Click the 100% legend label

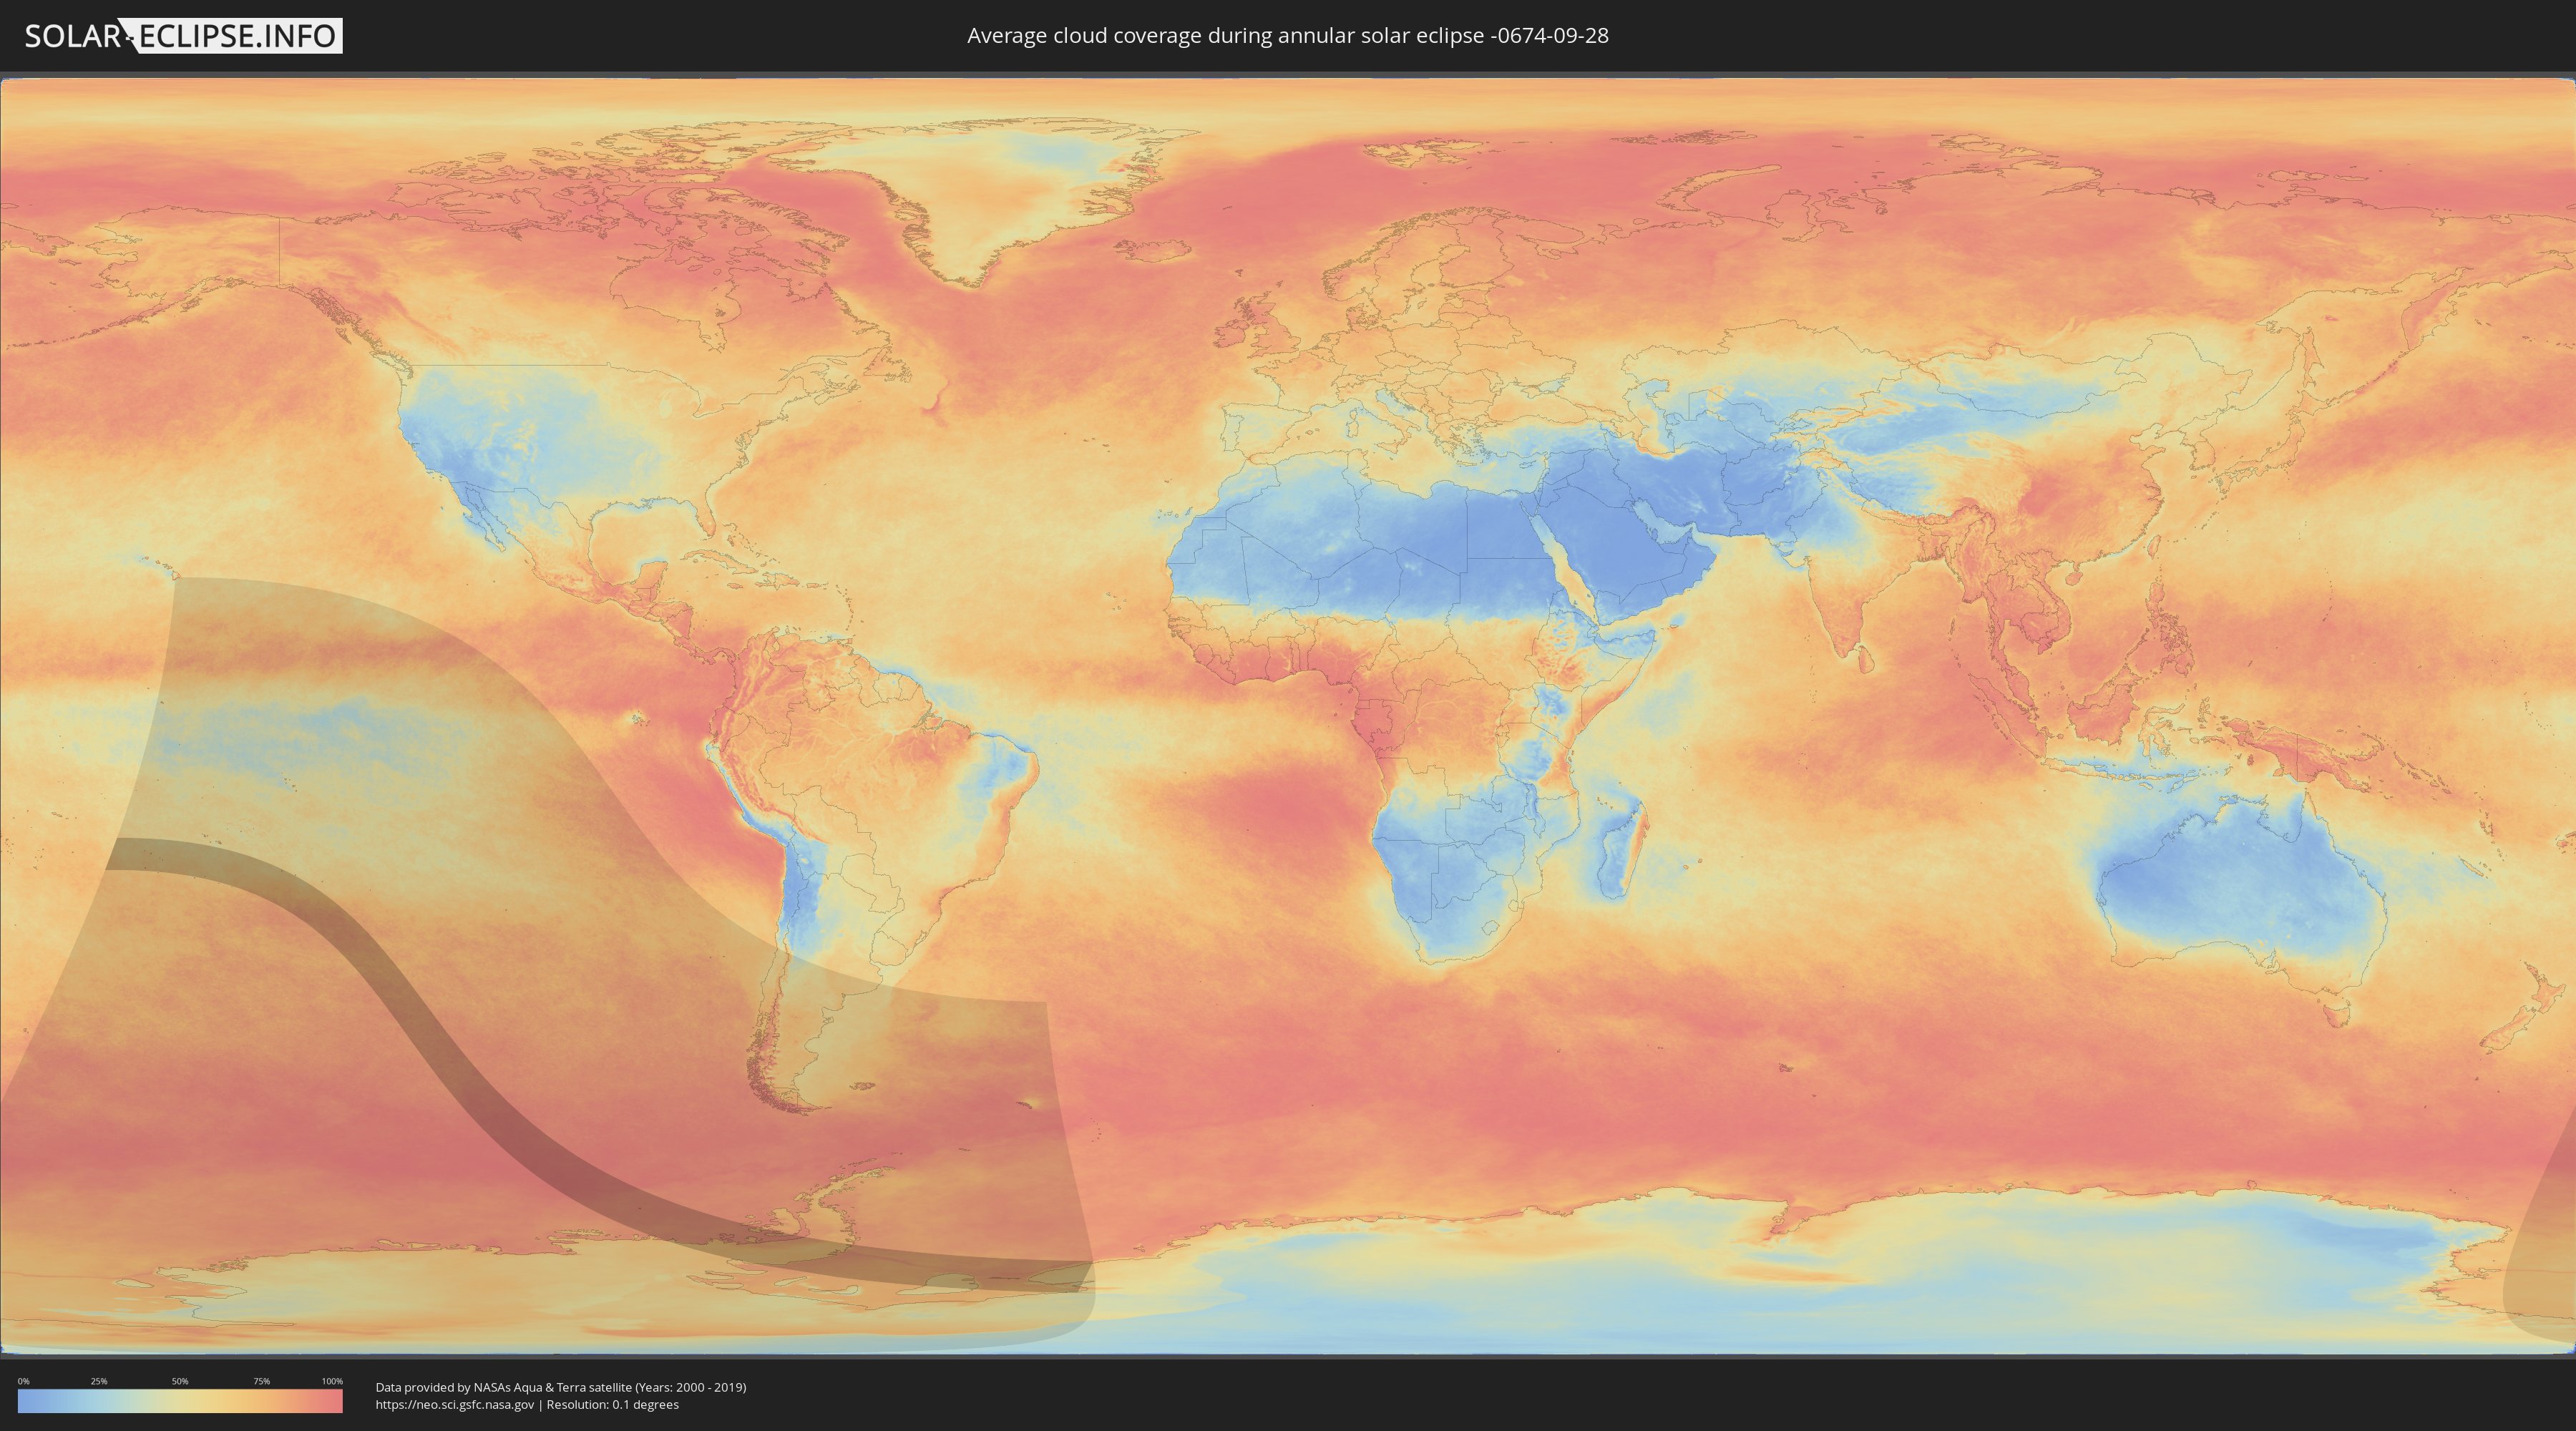(332, 1381)
